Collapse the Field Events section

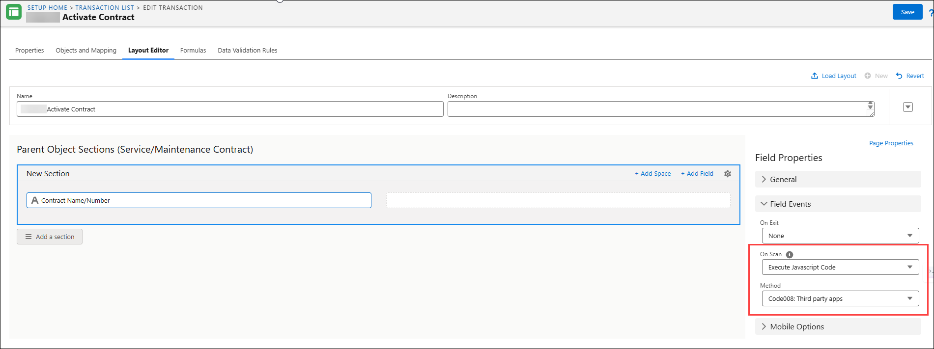pyautogui.click(x=838, y=204)
